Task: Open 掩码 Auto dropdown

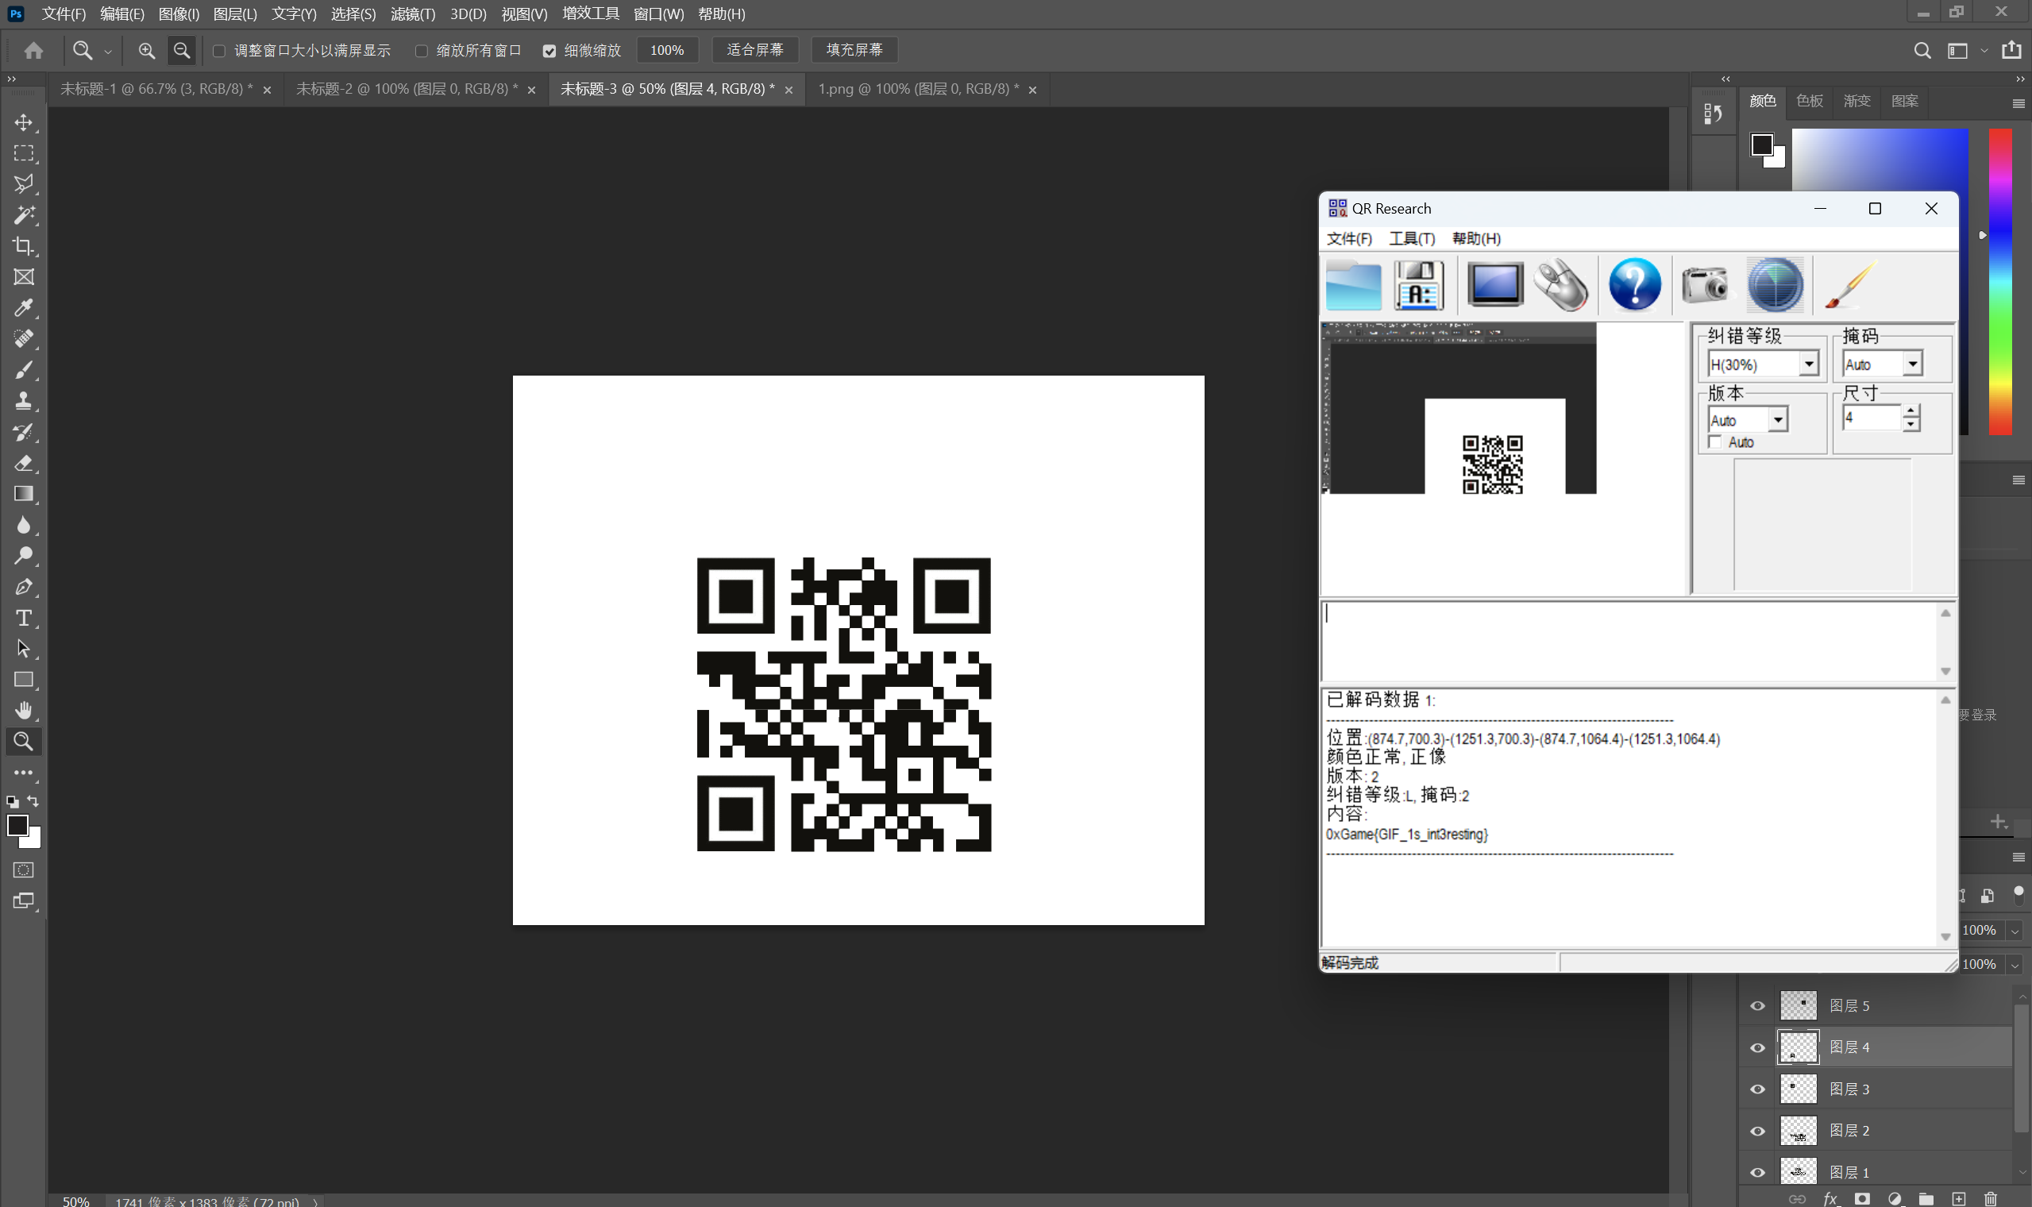Action: 1912,364
